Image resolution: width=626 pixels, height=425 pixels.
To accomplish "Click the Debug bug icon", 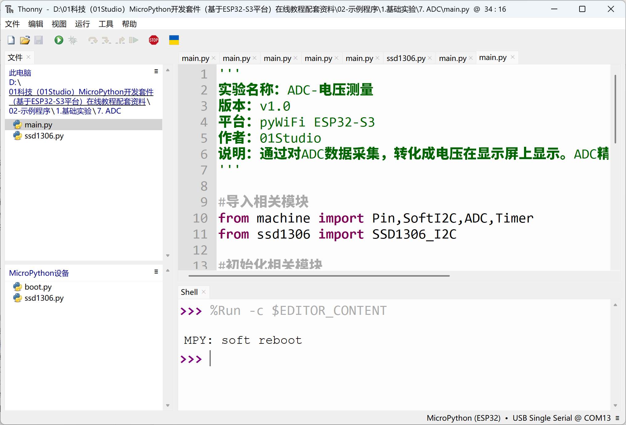I will pyautogui.click(x=73, y=40).
